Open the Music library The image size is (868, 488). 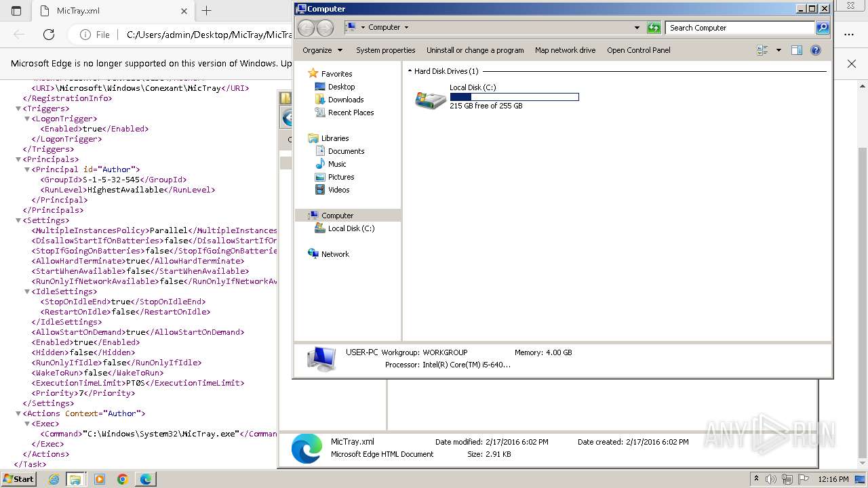tap(337, 164)
